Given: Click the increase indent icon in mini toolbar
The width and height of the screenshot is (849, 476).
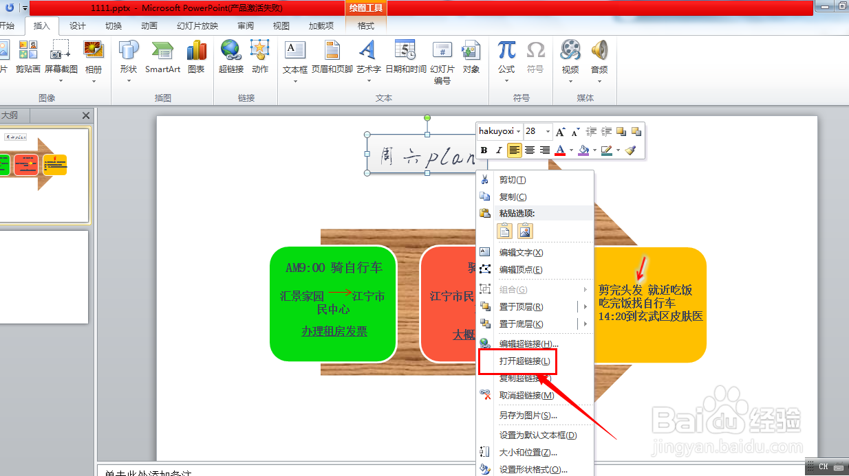Looking at the screenshot, I should [606, 131].
